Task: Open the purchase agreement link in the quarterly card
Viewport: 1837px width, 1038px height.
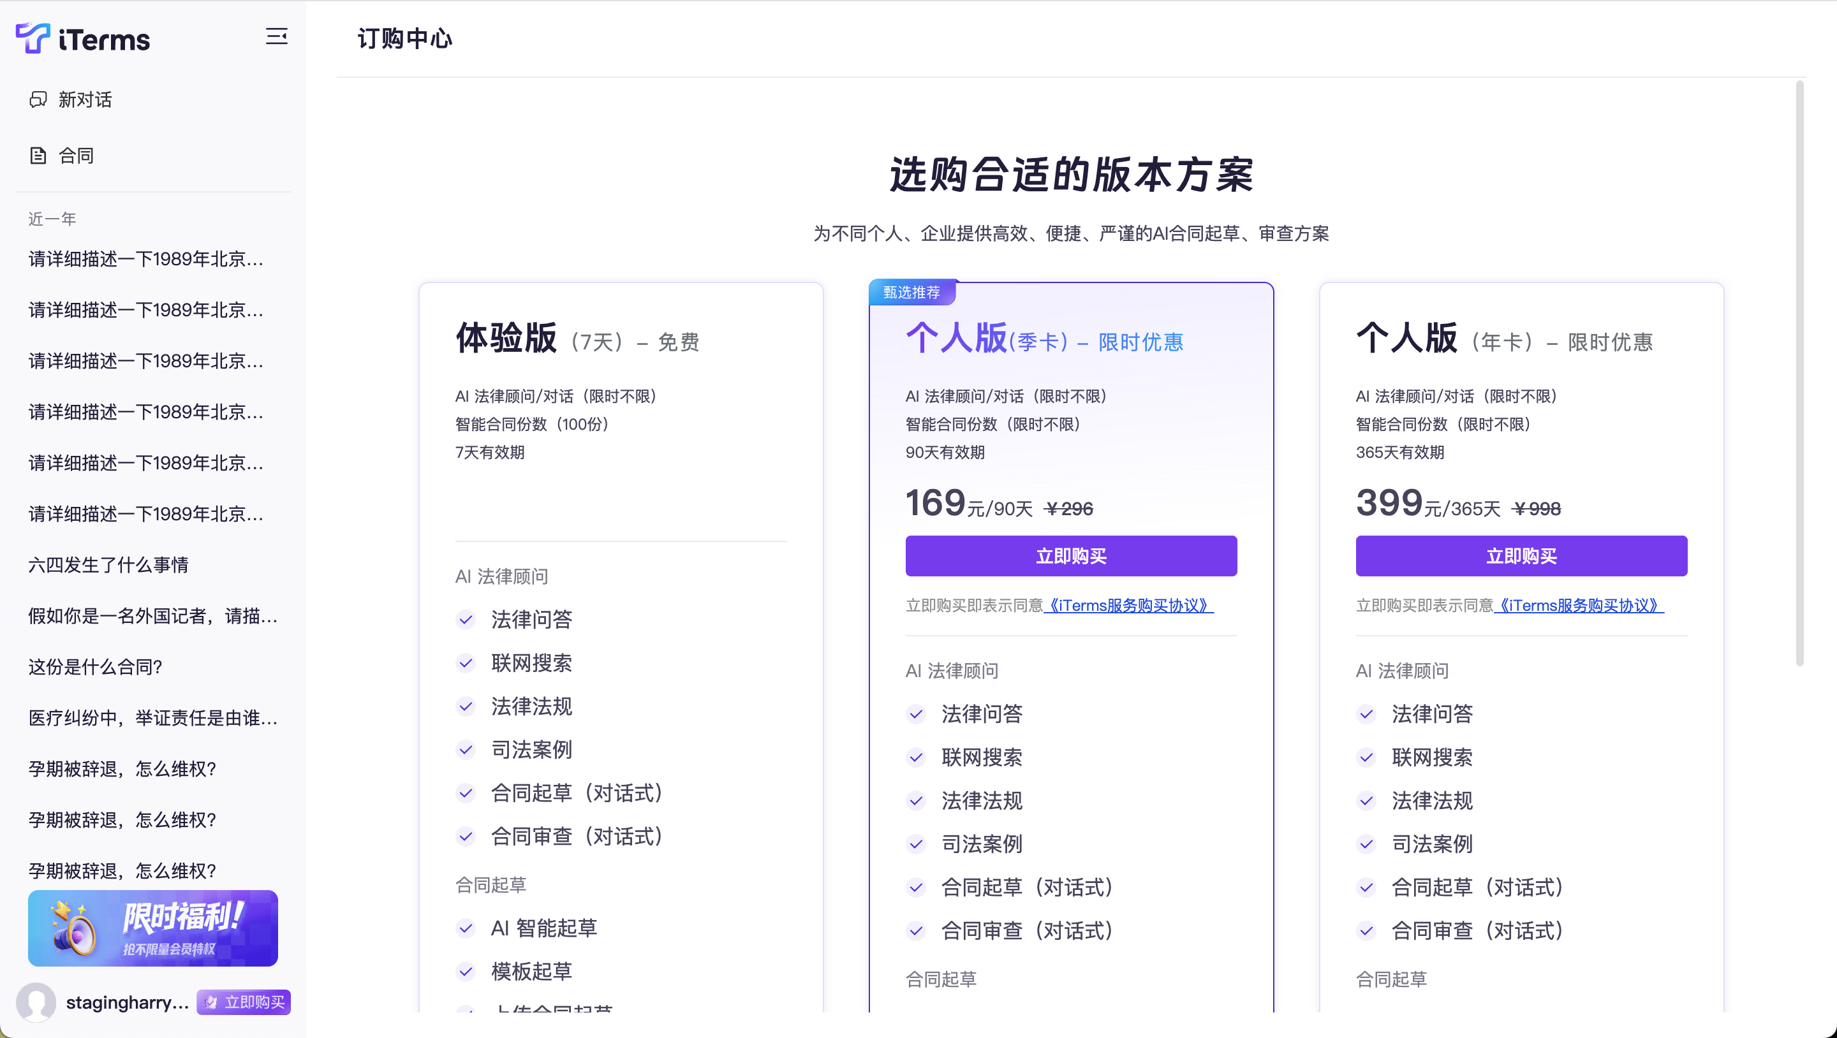Action: (1128, 605)
